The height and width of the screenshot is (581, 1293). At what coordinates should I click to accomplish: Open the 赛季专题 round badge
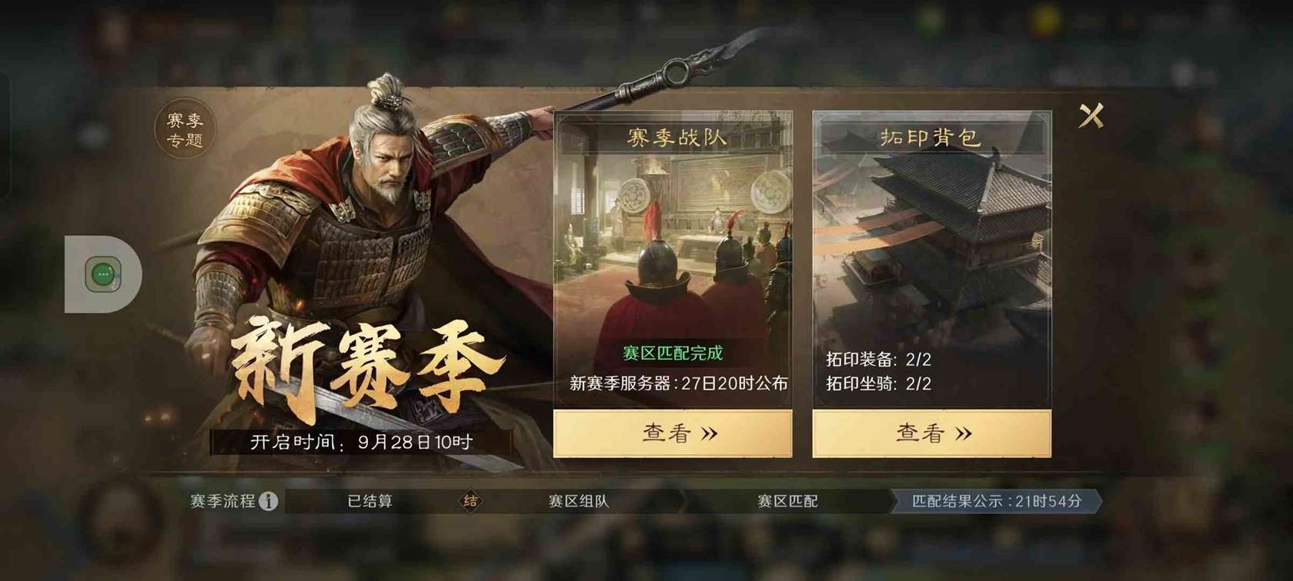[x=185, y=131]
